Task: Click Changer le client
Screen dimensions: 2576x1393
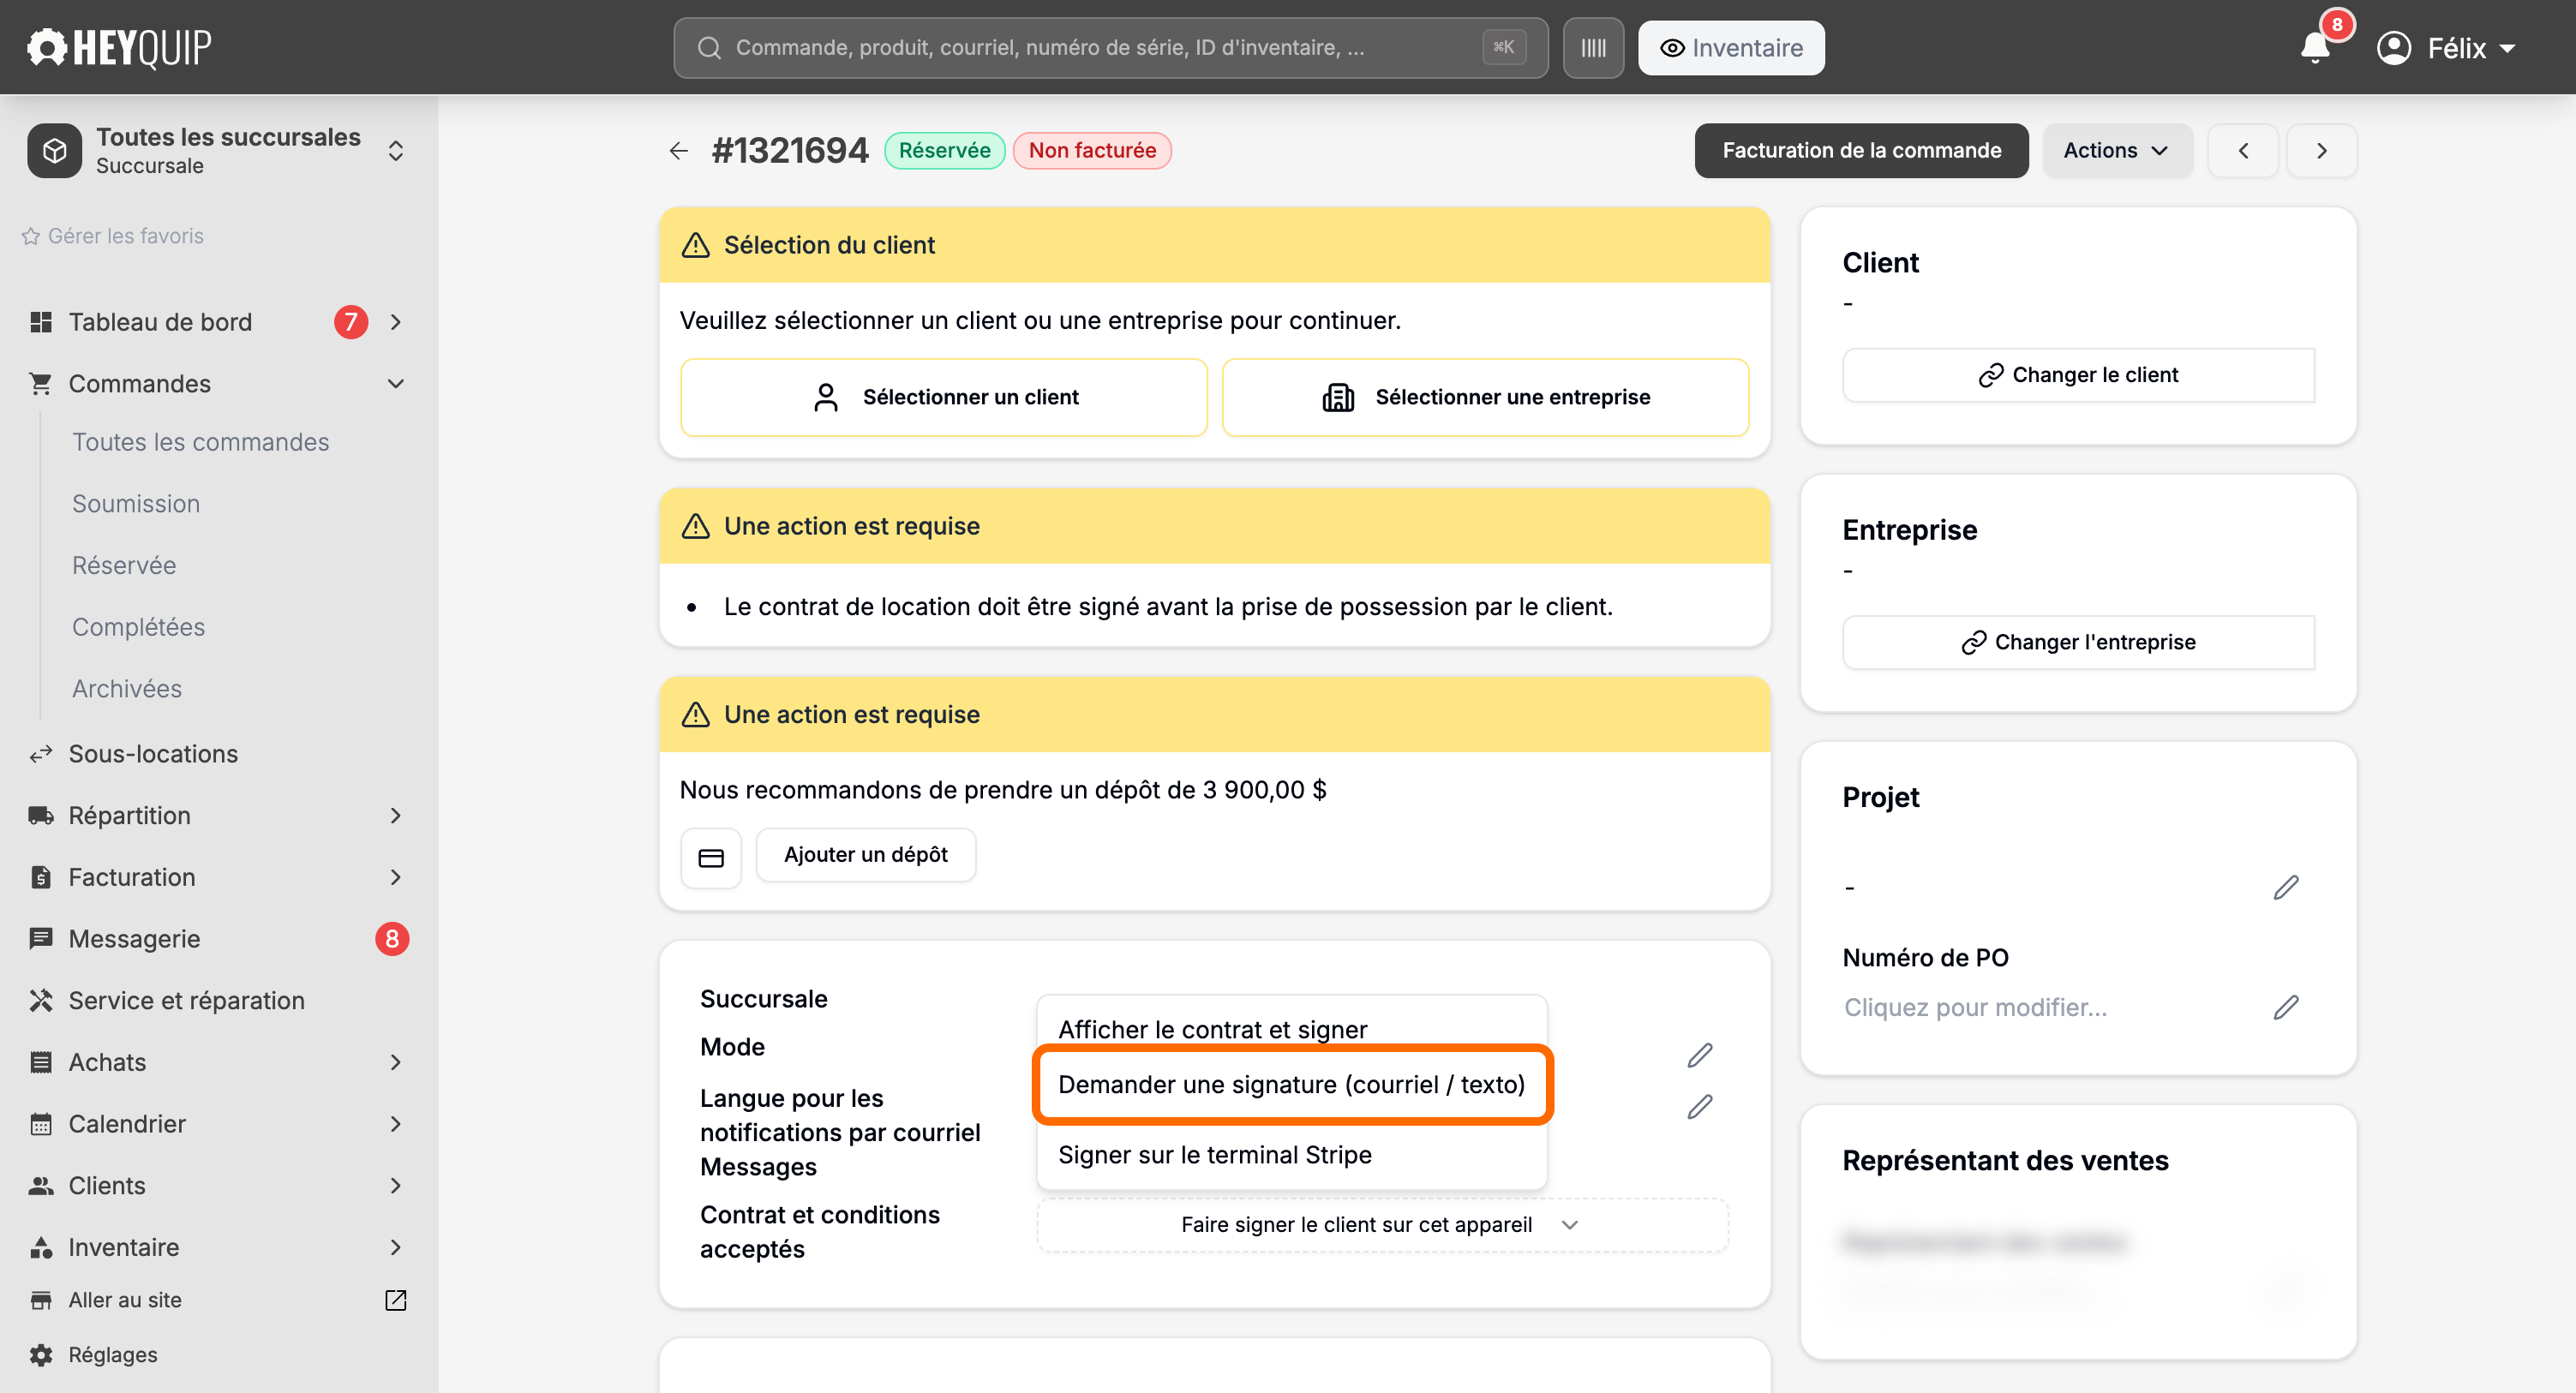Action: [2077, 375]
